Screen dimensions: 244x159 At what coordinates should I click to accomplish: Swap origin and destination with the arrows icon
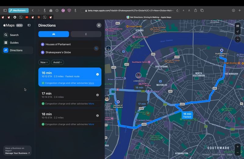click(x=96, y=48)
